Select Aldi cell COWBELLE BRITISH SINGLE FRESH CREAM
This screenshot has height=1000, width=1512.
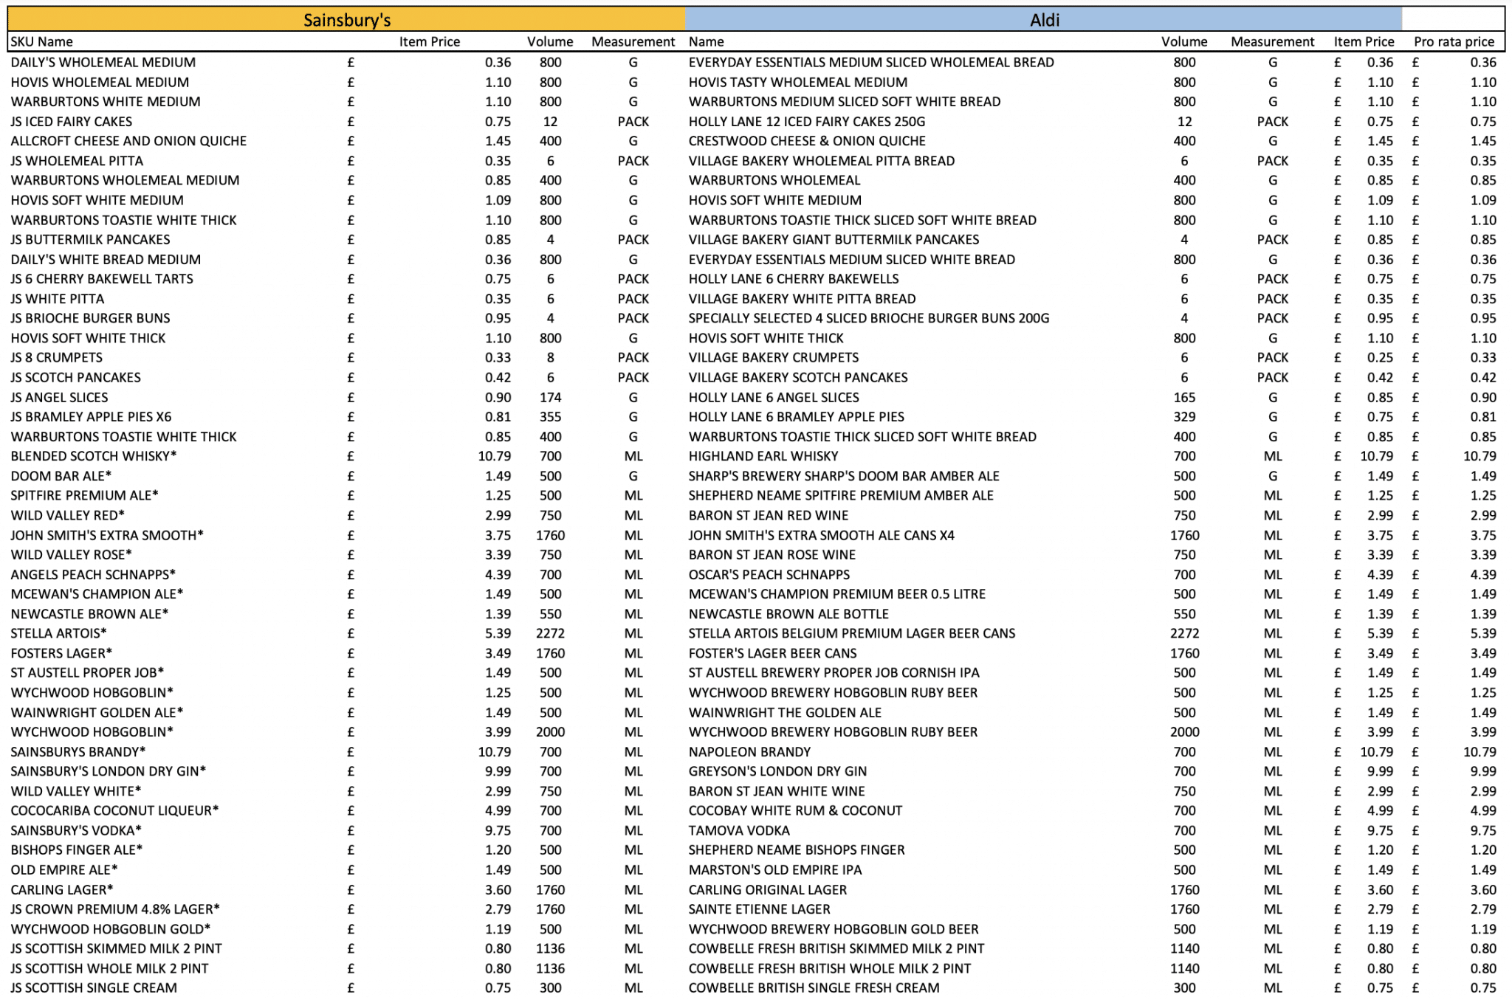click(814, 988)
